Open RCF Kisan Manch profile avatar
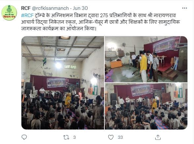Image resolution: width=194 pixels, height=144 pixels. tap(9, 13)
